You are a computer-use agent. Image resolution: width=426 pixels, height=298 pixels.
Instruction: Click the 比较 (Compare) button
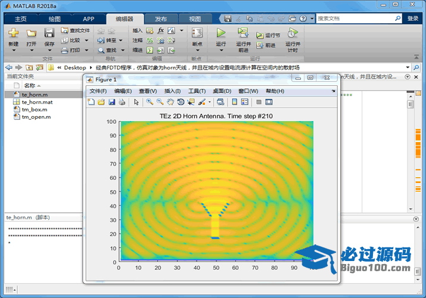pos(71,40)
